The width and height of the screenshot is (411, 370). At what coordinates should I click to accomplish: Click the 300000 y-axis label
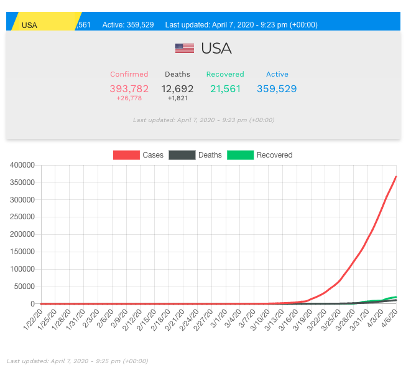coord(22,200)
